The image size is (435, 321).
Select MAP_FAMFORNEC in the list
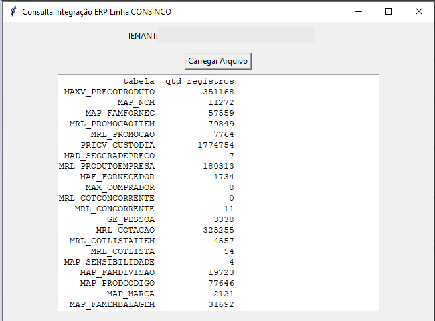click(x=120, y=113)
